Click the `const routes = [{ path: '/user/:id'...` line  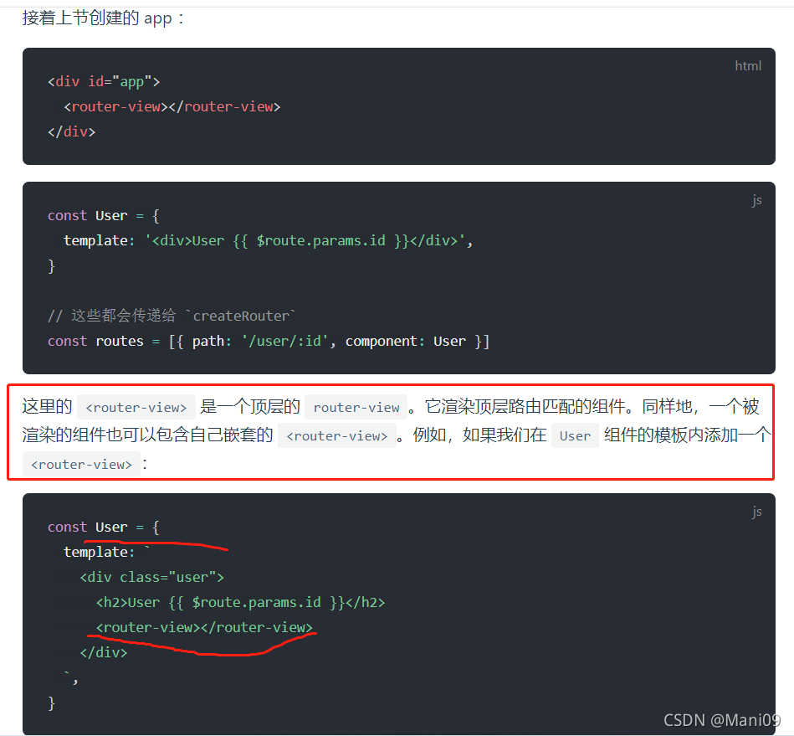(x=269, y=341)
